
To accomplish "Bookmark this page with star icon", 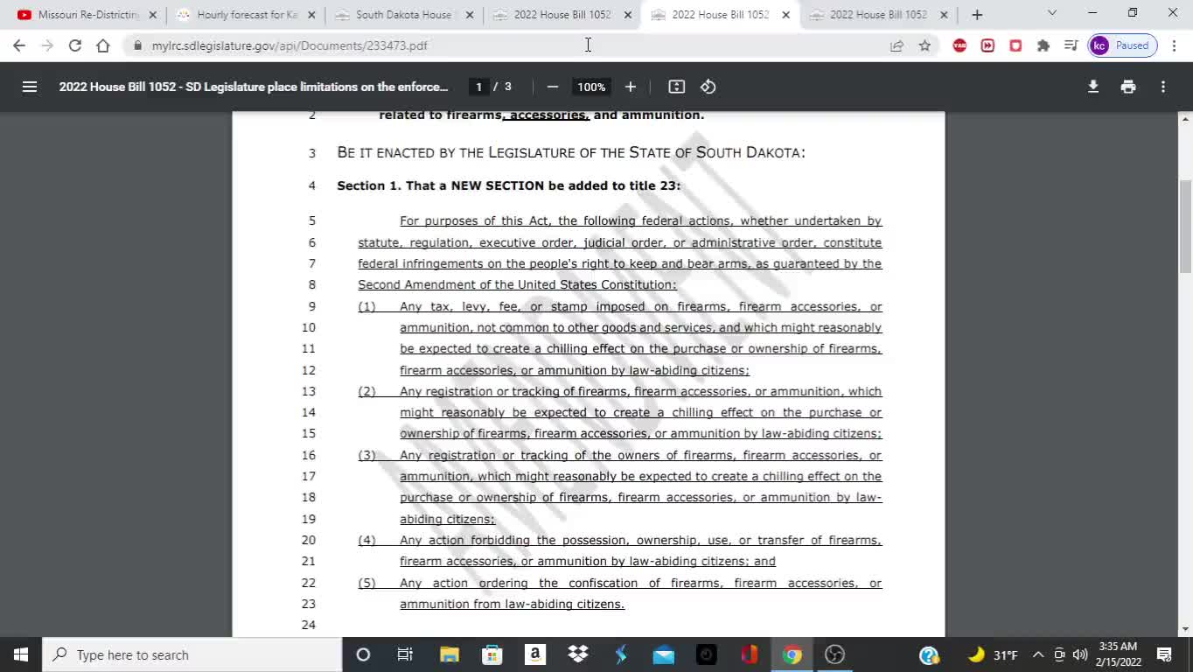I will click(924, 45).
